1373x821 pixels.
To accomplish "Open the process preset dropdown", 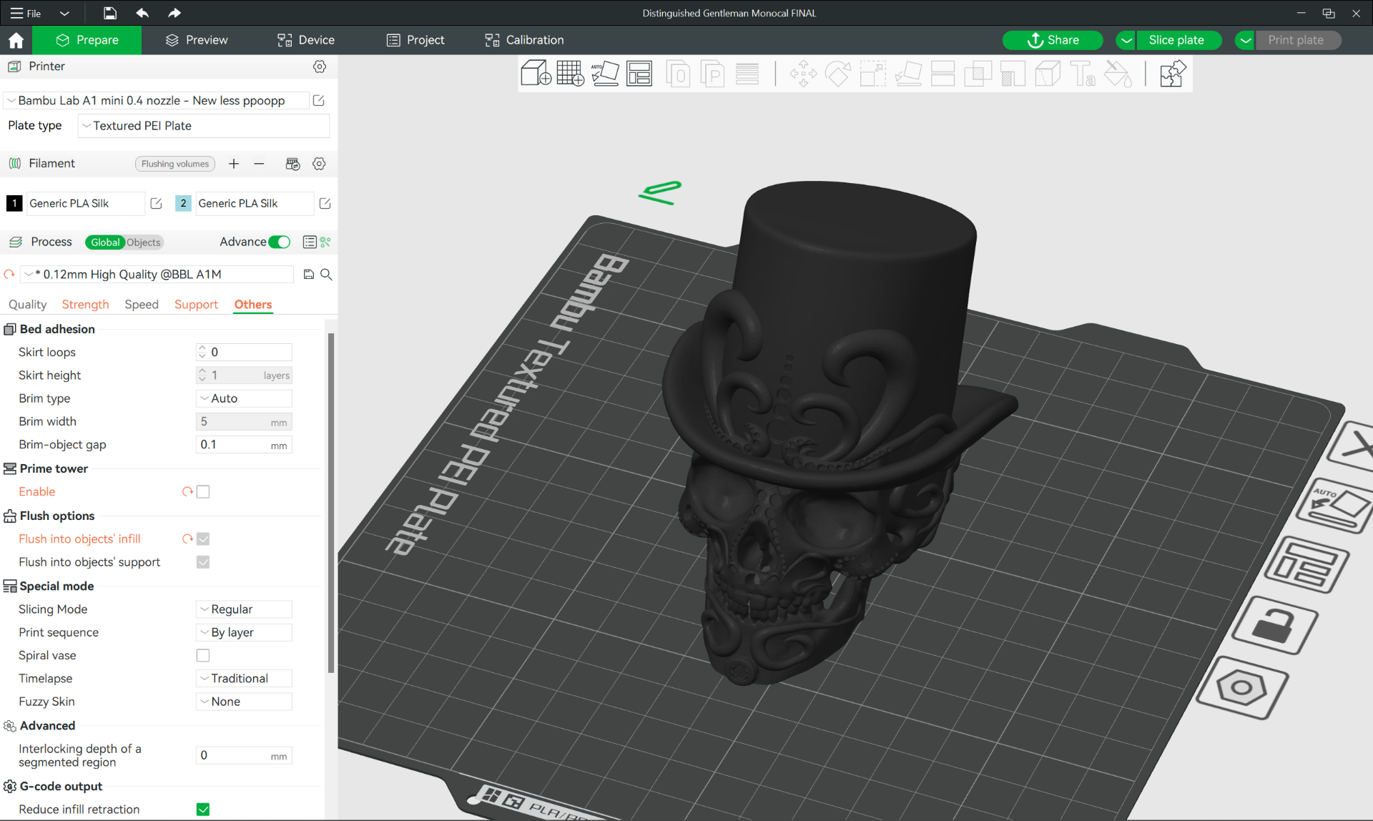I will [157, 275].
